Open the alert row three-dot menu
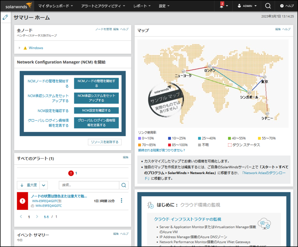This screenshot has width=298, height=247. tap(121, 201)
